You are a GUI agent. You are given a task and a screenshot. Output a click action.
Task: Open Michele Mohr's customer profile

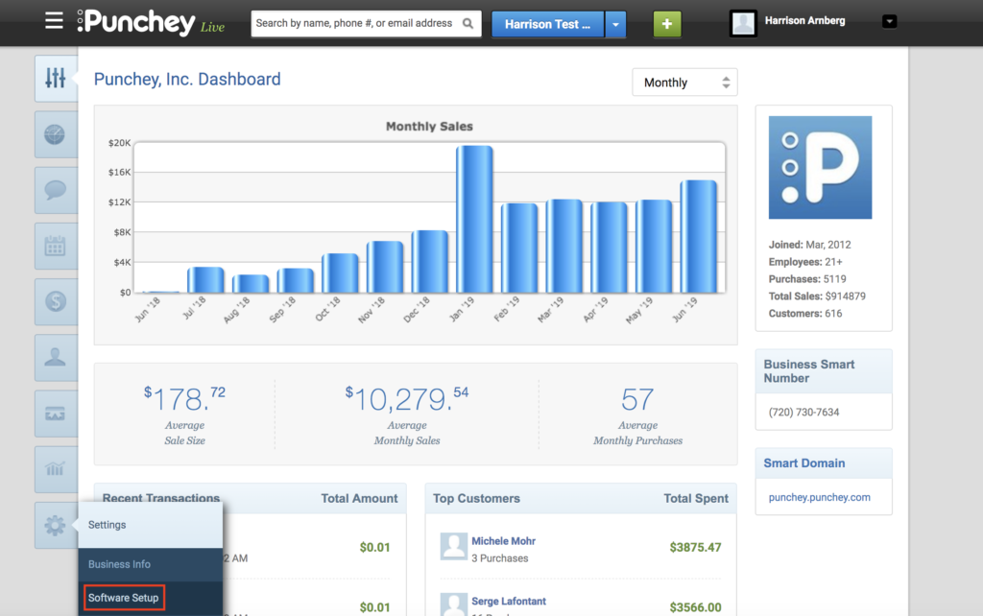click(503, 541)
